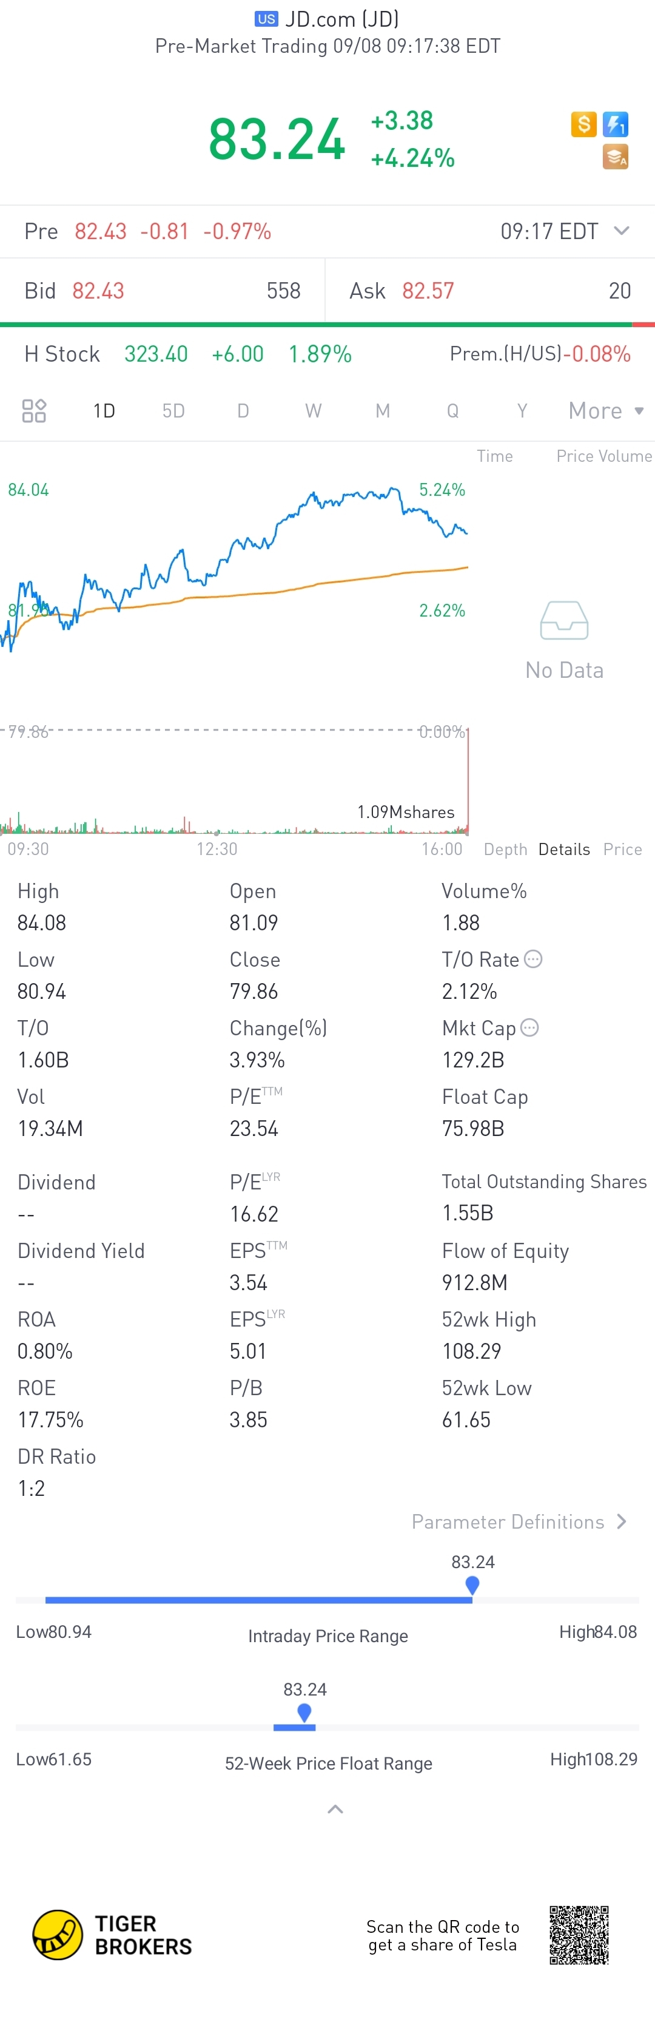Image resolution: width=655 pixels, height=2036 pixels.
Task: Tap the yellow dollar sign badge icon
Action: 583,124
